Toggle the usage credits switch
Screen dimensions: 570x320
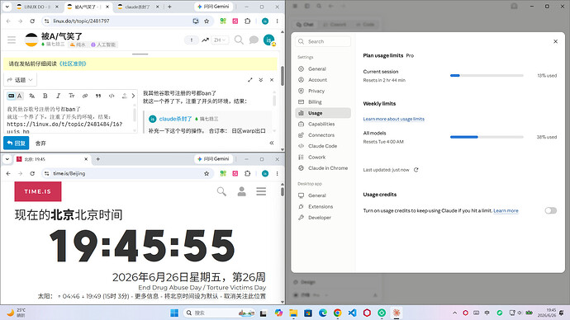click(550, 210)
